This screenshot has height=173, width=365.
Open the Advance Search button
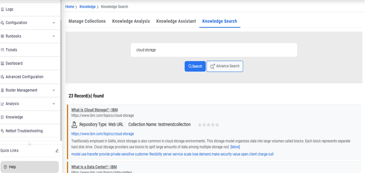pyautogui.click(x=225, y=67)
